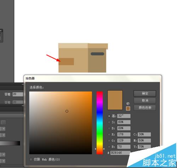Open the dropdown arrow just above gradient bar

point(4,135)
